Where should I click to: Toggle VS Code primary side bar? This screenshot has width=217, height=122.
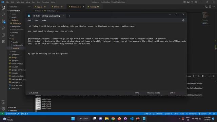click(184, 2)
